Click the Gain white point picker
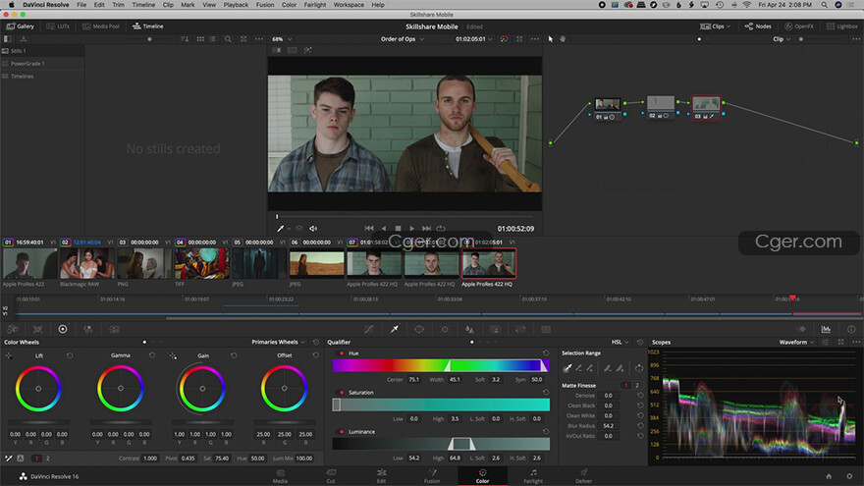 click(173, 356)
